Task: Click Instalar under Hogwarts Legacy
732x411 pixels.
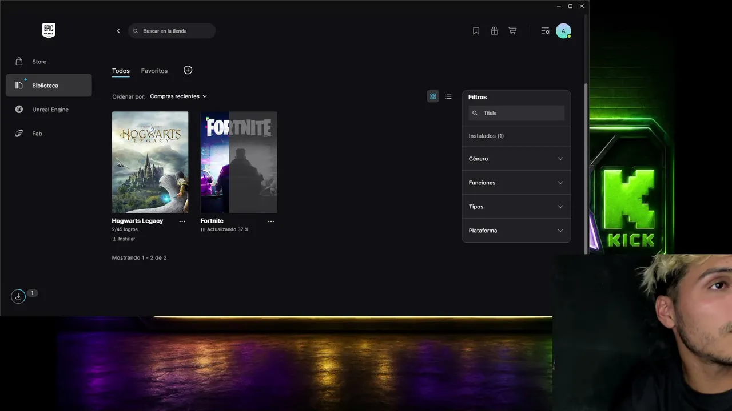Action: click(x=124, y=239)
